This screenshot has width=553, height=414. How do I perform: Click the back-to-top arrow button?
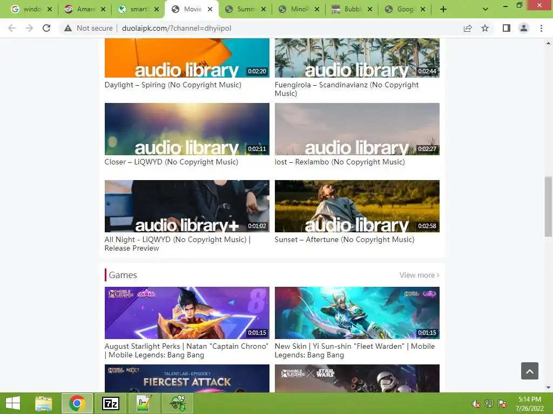[x=530, y=371]
